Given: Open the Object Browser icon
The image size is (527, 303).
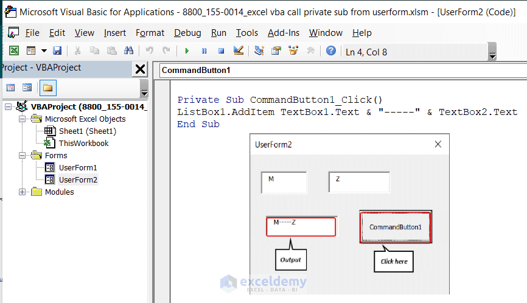Looking at the screenshot, I should 293,50.
